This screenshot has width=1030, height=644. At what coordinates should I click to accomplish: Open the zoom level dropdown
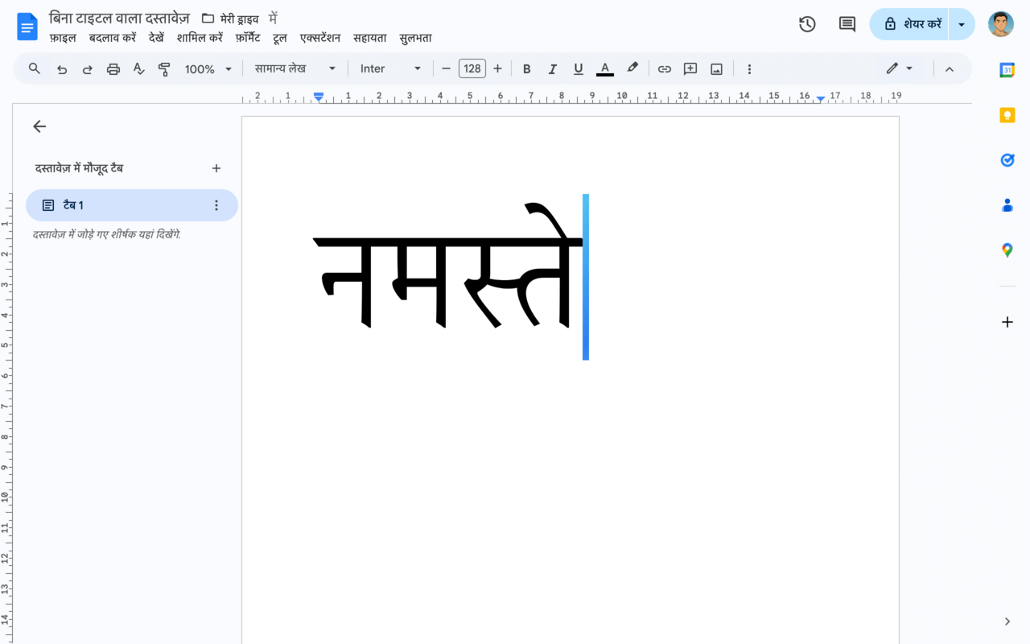pyautogui.click(x=208, y=68)
